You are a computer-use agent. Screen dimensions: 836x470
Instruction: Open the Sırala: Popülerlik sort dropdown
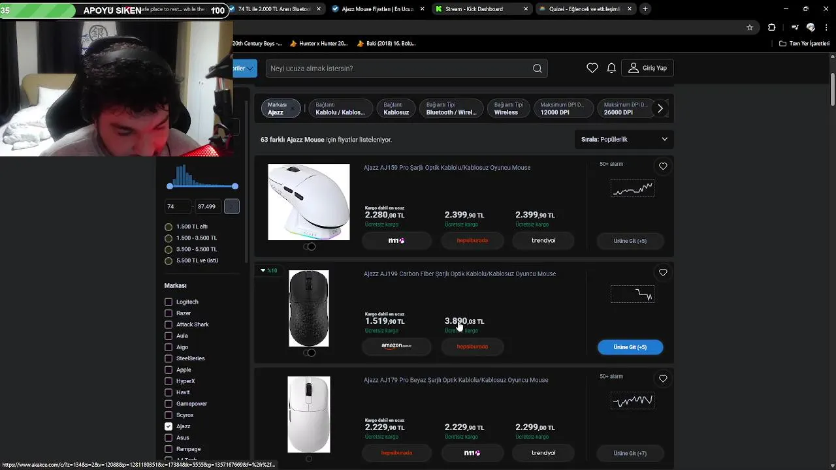[624, 139]
